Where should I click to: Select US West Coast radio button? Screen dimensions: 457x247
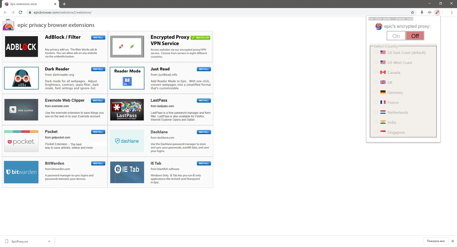pos(376,62)
